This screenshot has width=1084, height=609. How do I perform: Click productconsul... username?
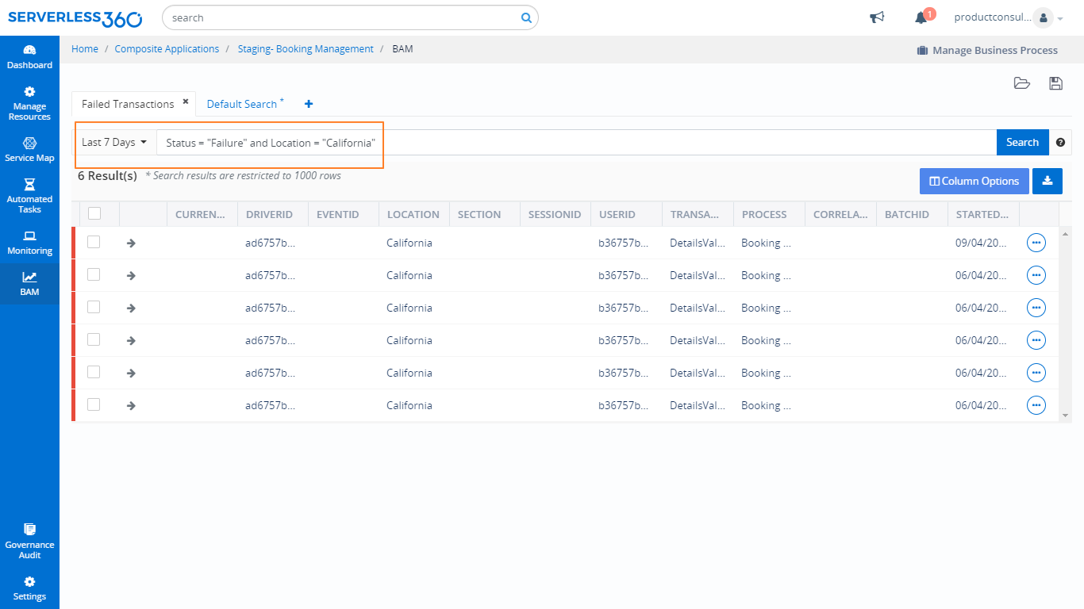point(992,17)
